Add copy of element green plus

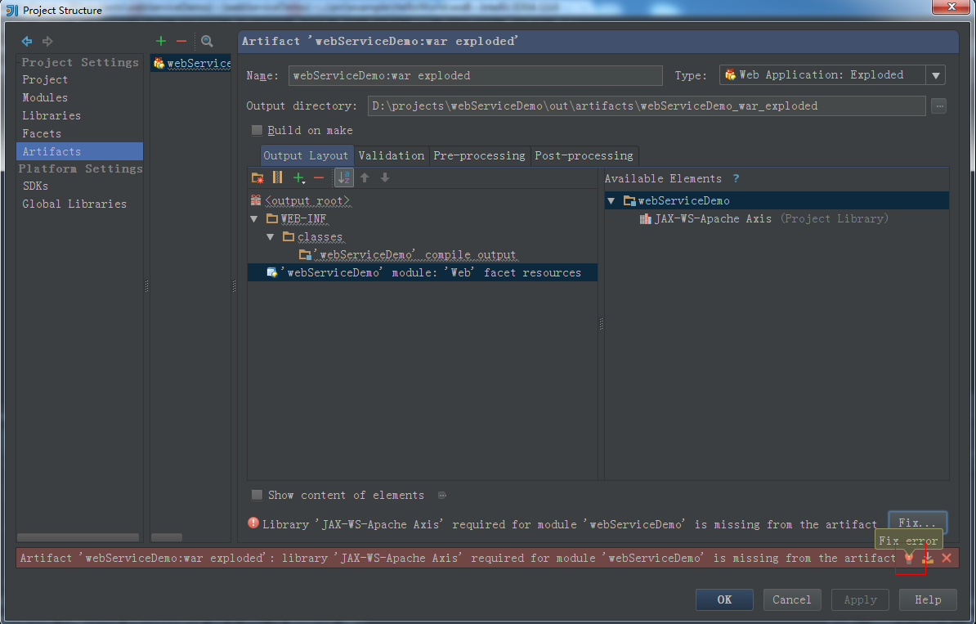(x=299, y=178)
